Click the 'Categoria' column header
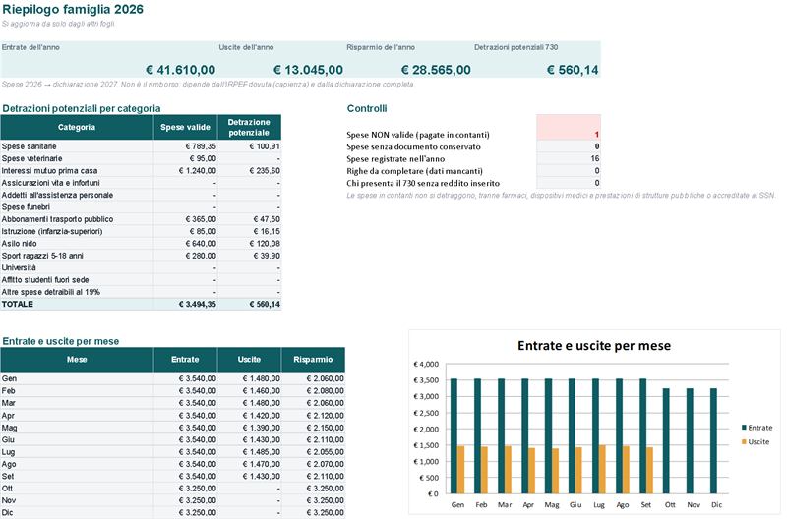 [x=77, y=127]
